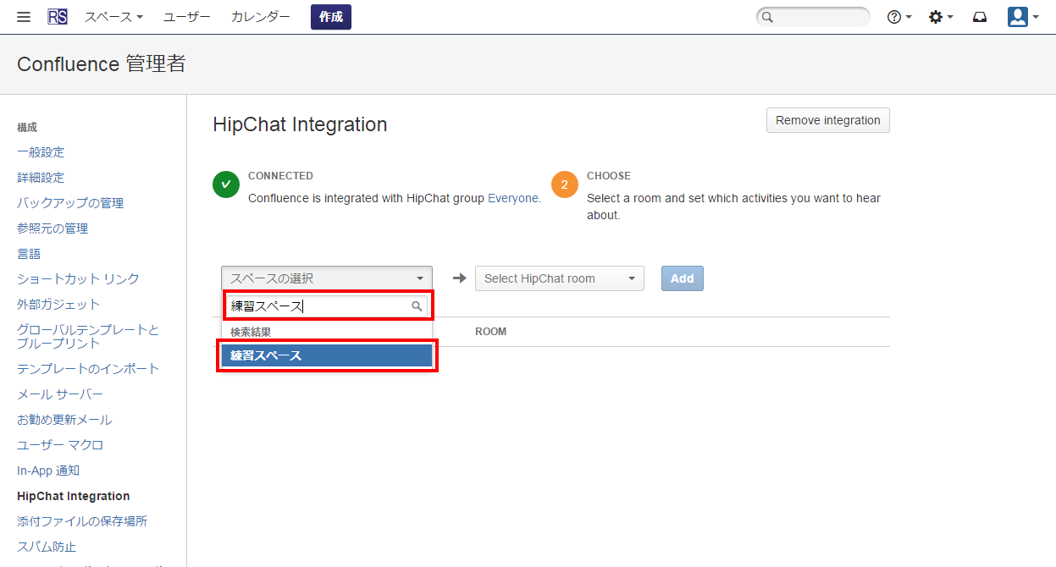The width and height of the screenshot is (1056, 567).
Task: Open スパム防止 settings
Action: [x=47, y=547]
